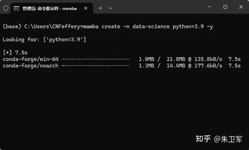
Task: Click the win-64 download progress bar
Action: (x=95, y=59)
